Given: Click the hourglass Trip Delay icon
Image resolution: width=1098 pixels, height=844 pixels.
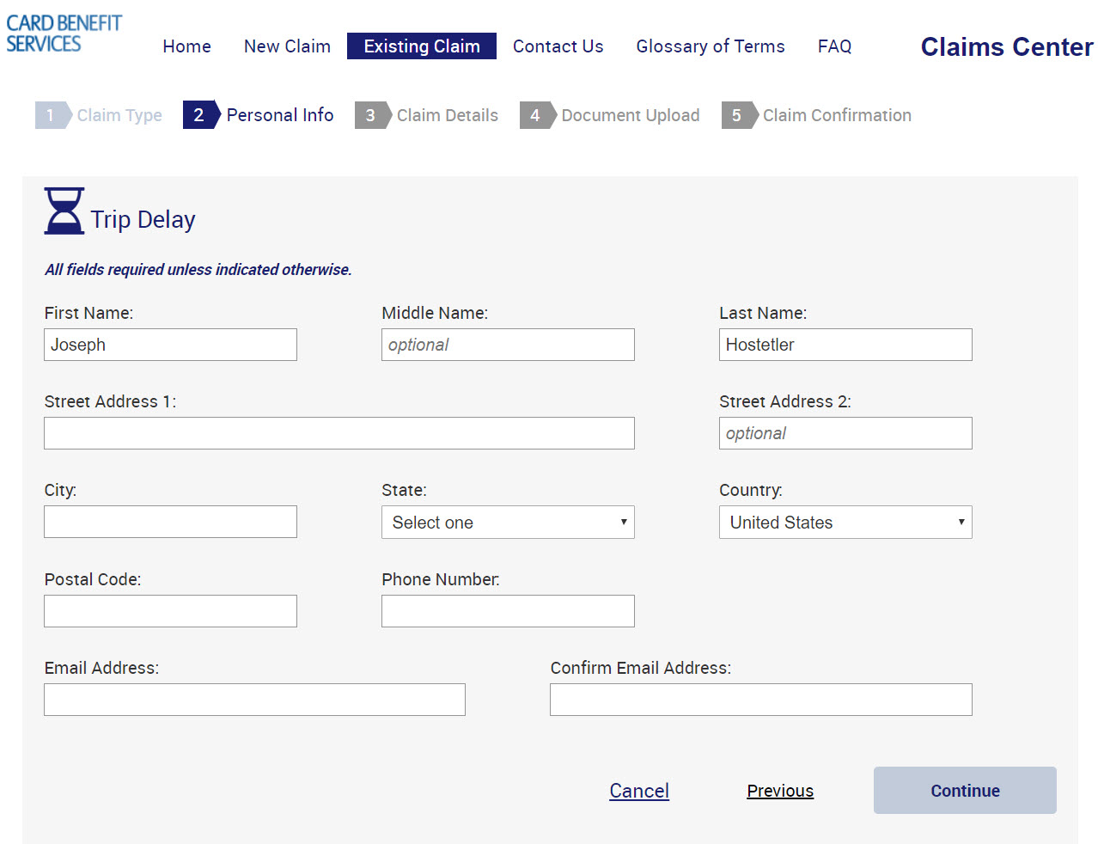Looking at the screenshot, I should click(64, 210).
